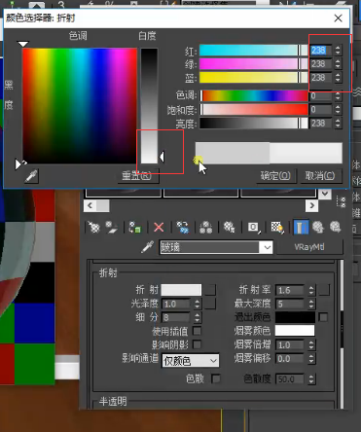Click the 折射 refraction color swatch
Image resolution: width=361 pixels, height=432 pixels.
pos(181,290)
